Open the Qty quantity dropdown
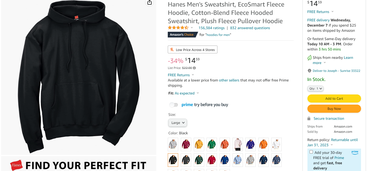This screenshot has height=171, width=367. click(316, 88)
